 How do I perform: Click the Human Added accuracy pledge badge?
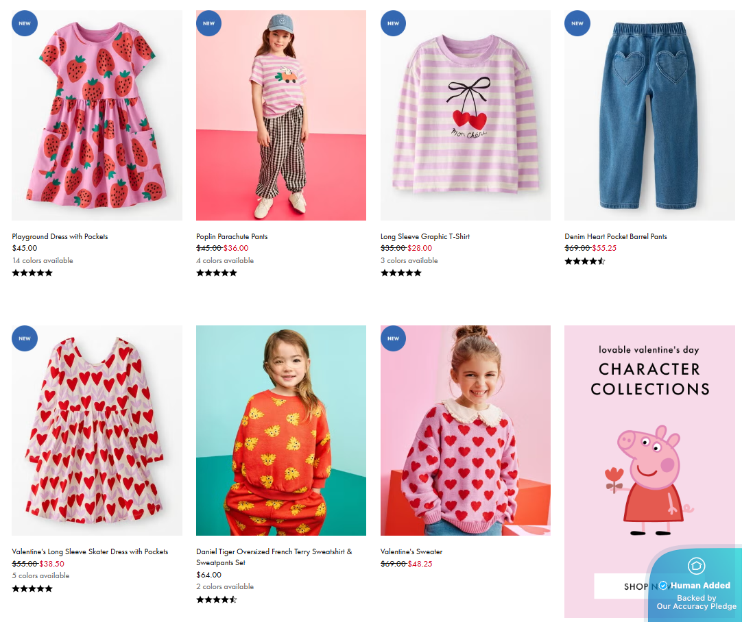point(696,586)
